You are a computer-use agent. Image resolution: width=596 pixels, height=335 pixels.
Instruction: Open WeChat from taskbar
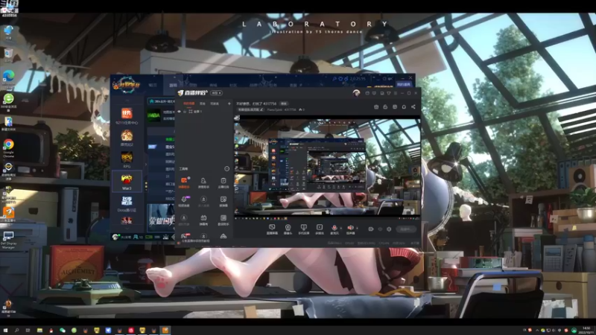pyautogui.click(x=63, y=331)
